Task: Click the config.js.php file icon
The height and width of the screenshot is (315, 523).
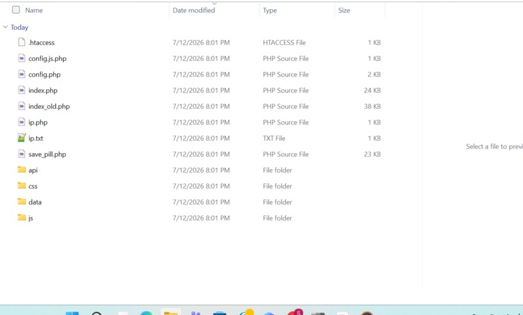Action: click(x=21, y=58)
